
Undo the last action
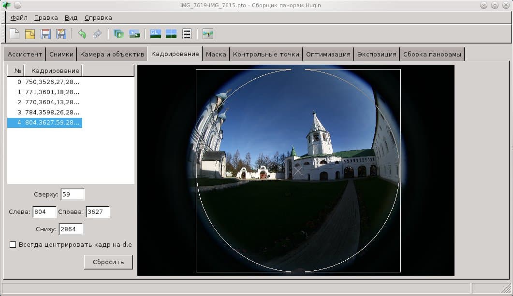pos(82,34)
